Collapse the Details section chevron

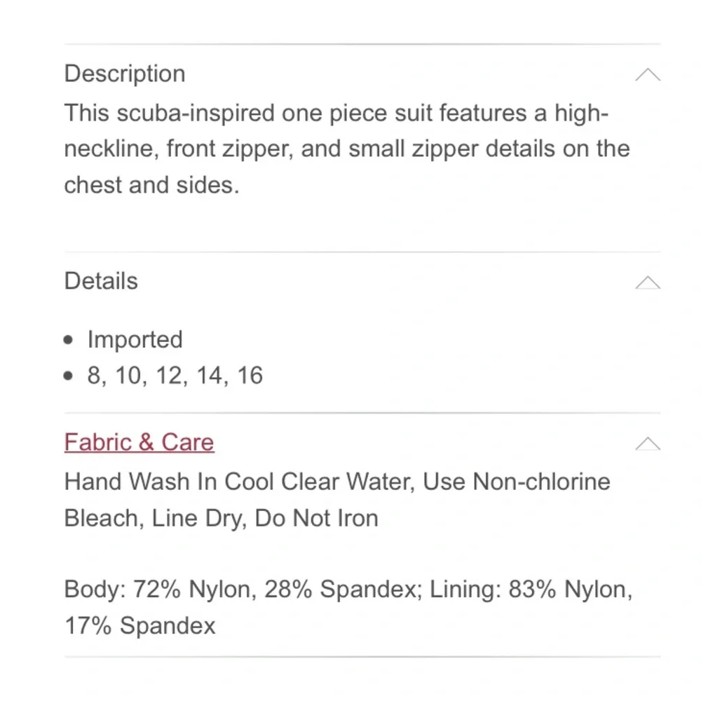(x=647, y=283)
